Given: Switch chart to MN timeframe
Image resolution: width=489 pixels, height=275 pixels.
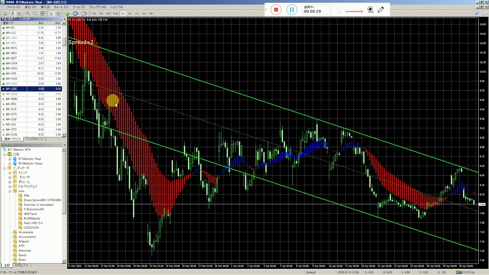Looking at the screenshot, I should pos(151,13).
